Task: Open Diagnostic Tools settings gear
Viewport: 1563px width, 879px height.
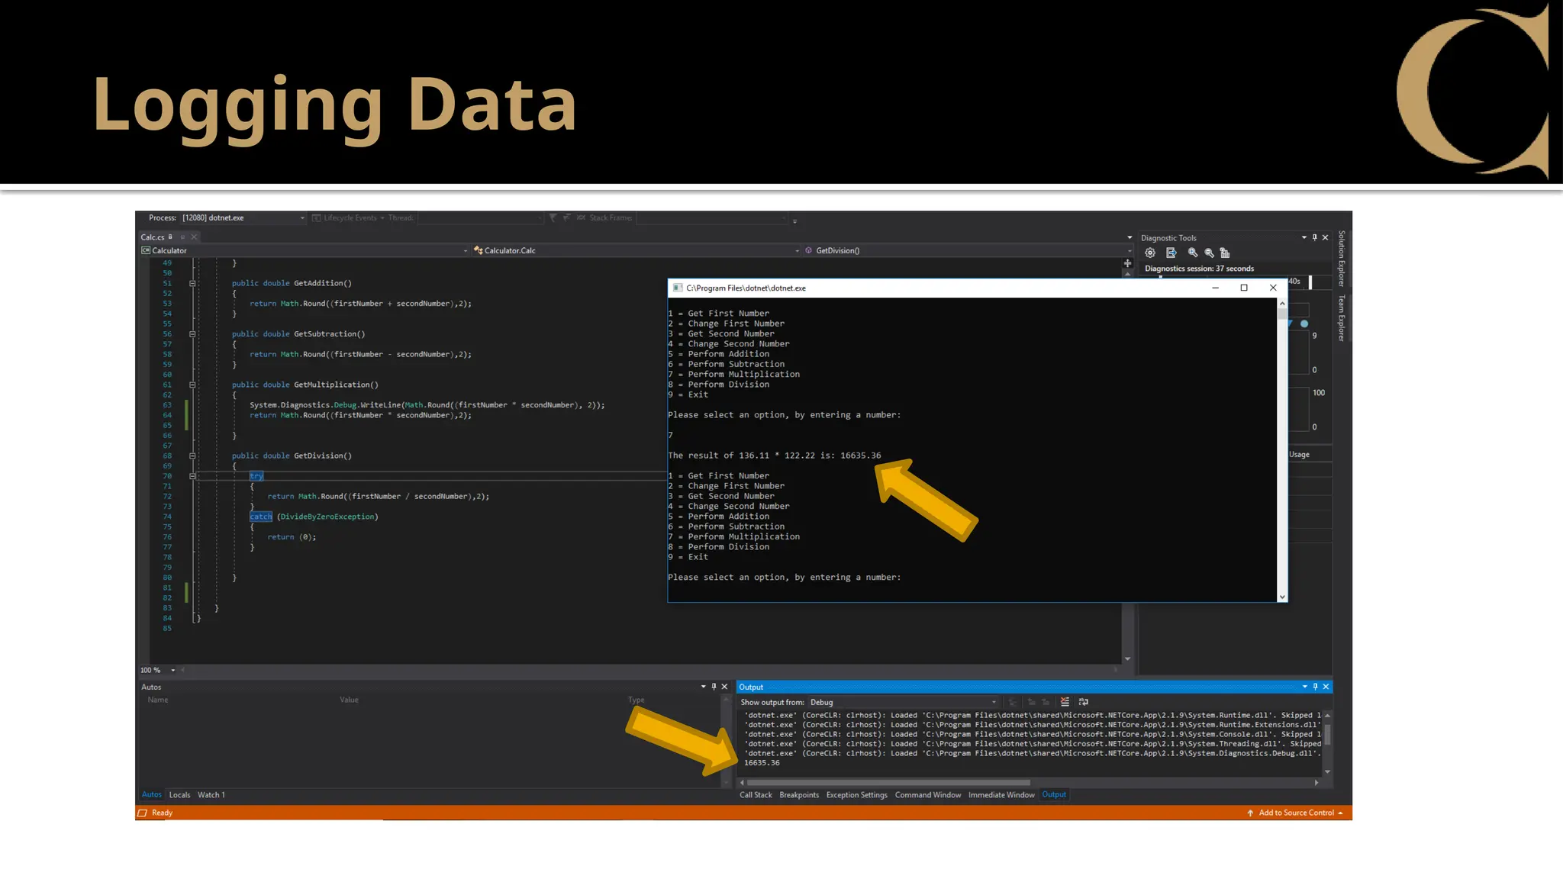Action: tap(1150, 253)
